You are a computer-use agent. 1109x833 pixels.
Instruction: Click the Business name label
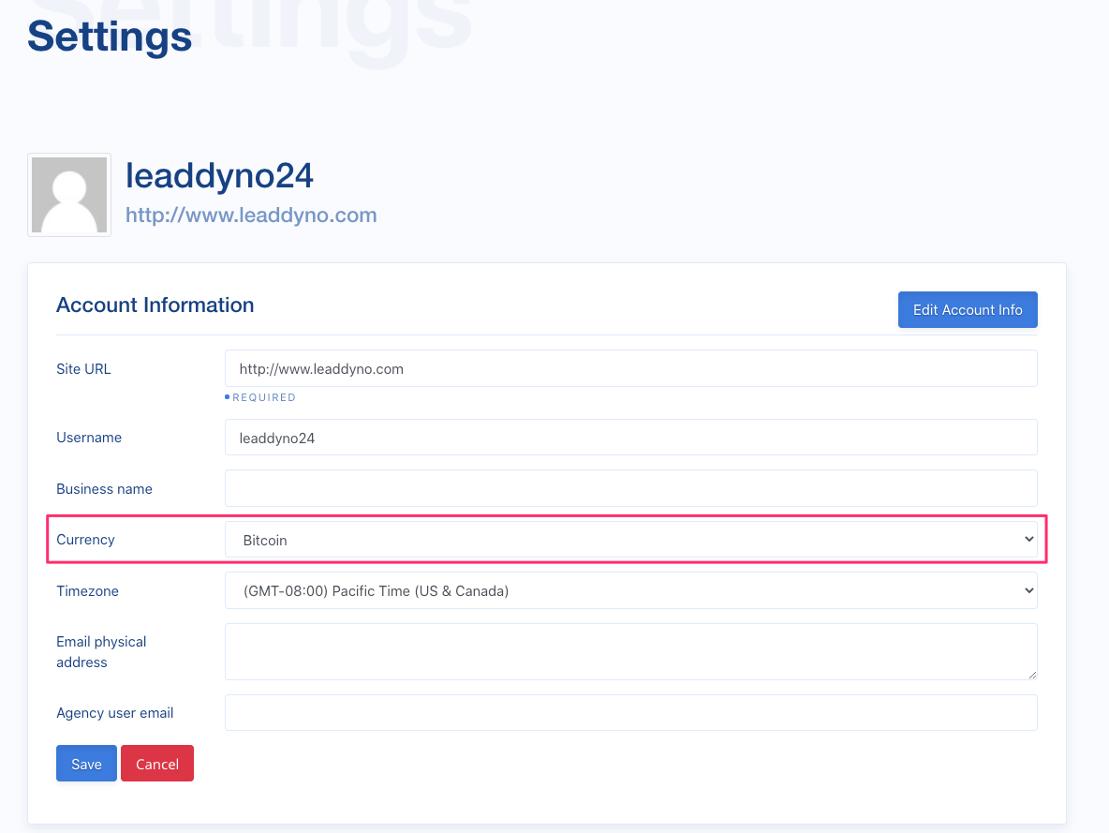pos(104,489)
